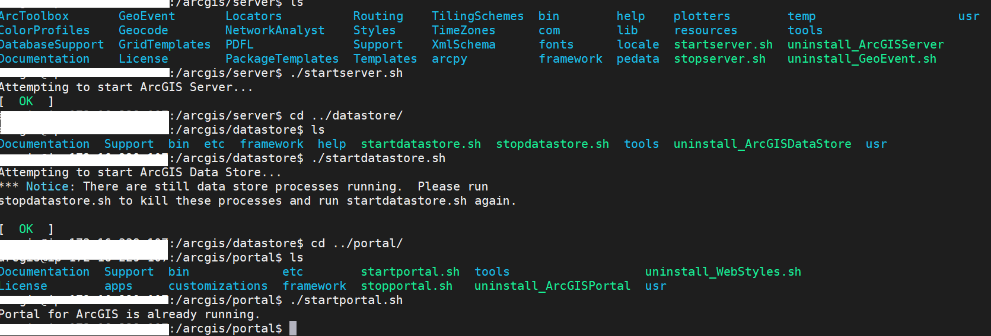The image size is (991, 336).
Task: Select the stopserver.sh entry in listing
Action: click(720, 59)
